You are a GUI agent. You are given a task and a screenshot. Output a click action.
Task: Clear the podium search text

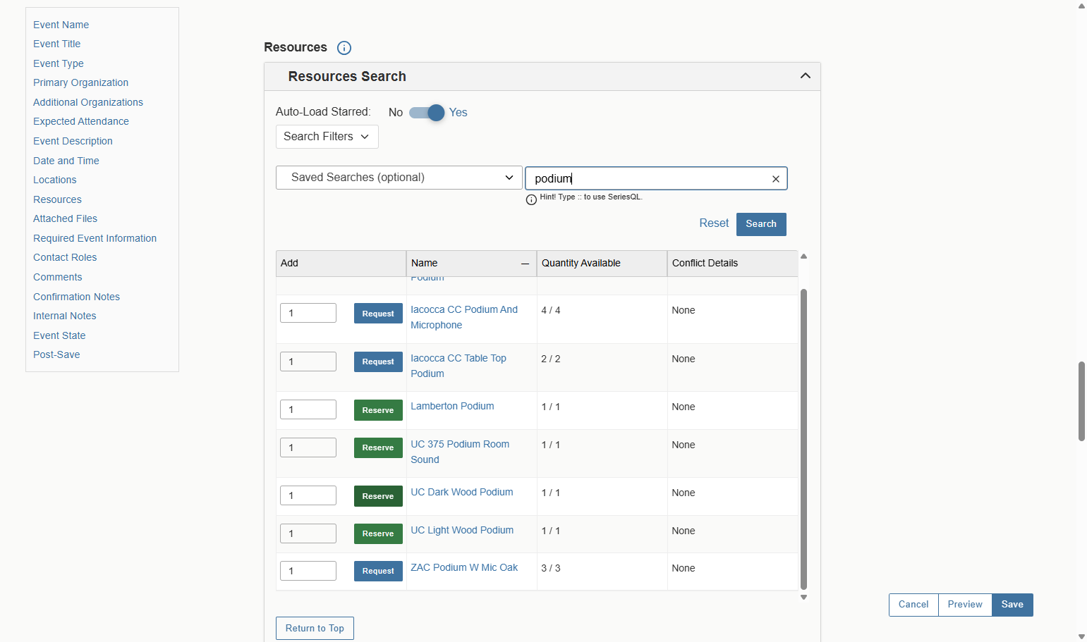pyautogui.click(x=776, y=179)
